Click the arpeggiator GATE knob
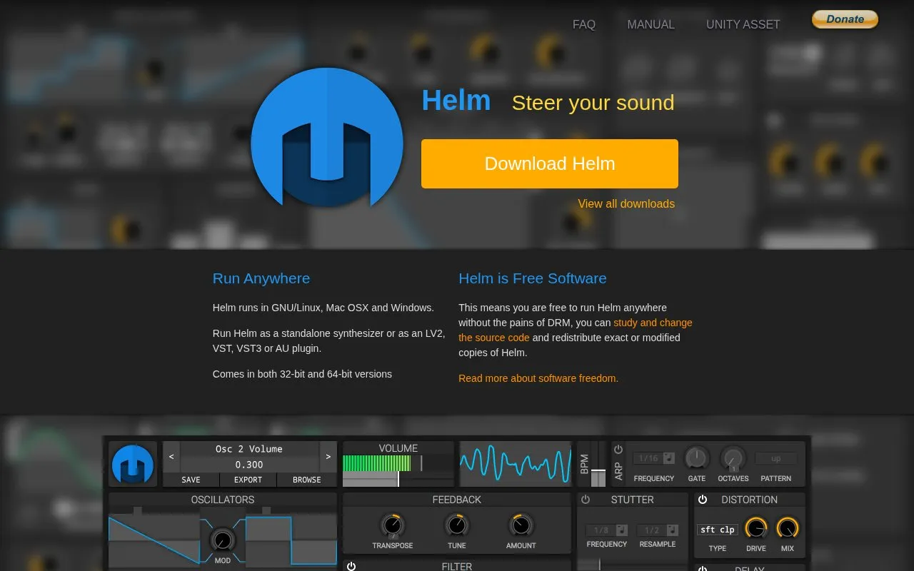Screen dimensions: 914x571 [x=696, y=458]
